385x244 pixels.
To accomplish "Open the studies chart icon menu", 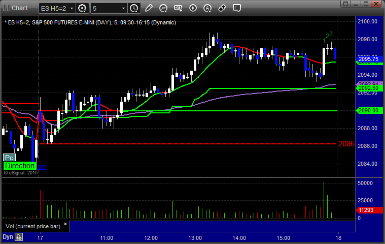I will (163, 8).
